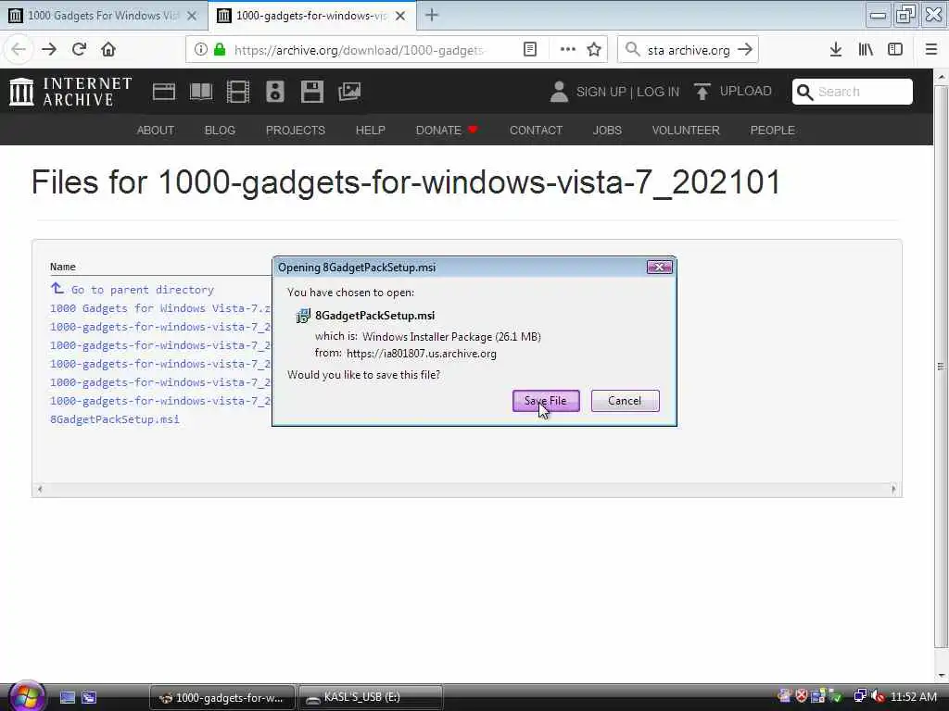
Task: Click the Internet Archive logo
Action: pos(70,92)
